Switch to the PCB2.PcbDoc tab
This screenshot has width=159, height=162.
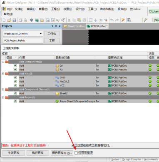[97, 26]
